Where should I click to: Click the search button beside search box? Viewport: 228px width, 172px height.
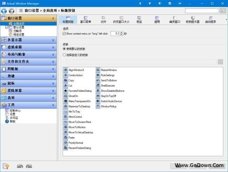[223, 11]
